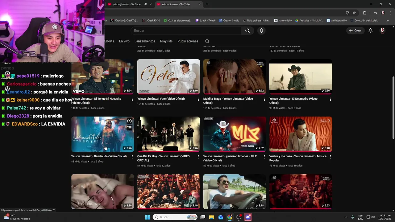The height and width of the screenshot is (222, 395).
Task: Play the El Desmadre horse thumbnail
Action: click(301, 76)
